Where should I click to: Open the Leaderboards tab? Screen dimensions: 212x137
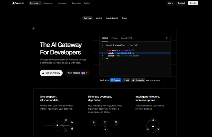click(x=112, y=18)
